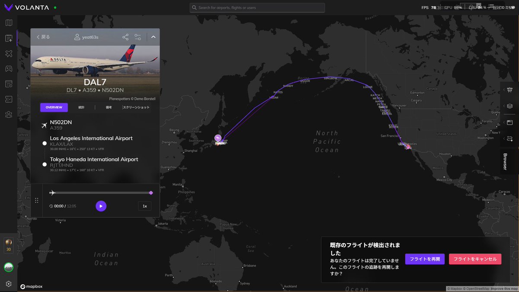
Task: Open the gamepad simulator icon in sidebar
Action: 9,68
